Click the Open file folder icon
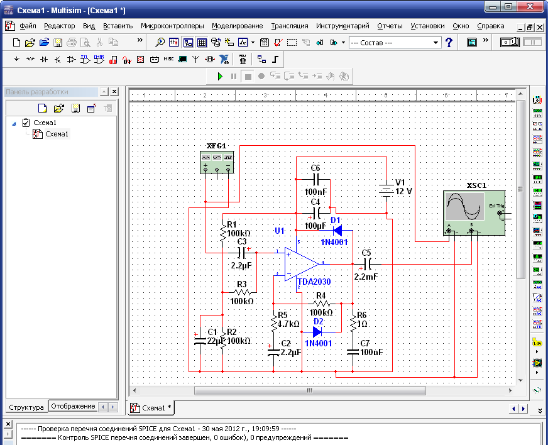This screenshot has width=548, height=445. [x=30, y=43]
